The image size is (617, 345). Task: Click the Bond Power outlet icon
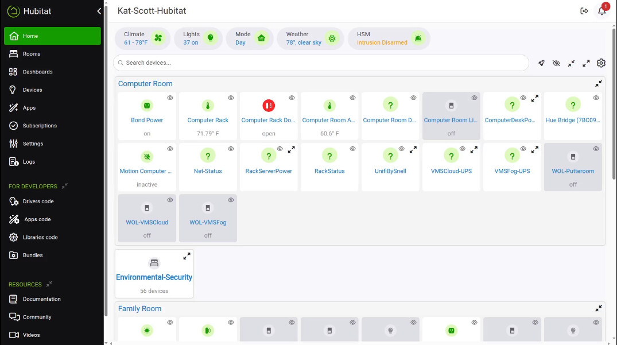[x=147, y=106]
